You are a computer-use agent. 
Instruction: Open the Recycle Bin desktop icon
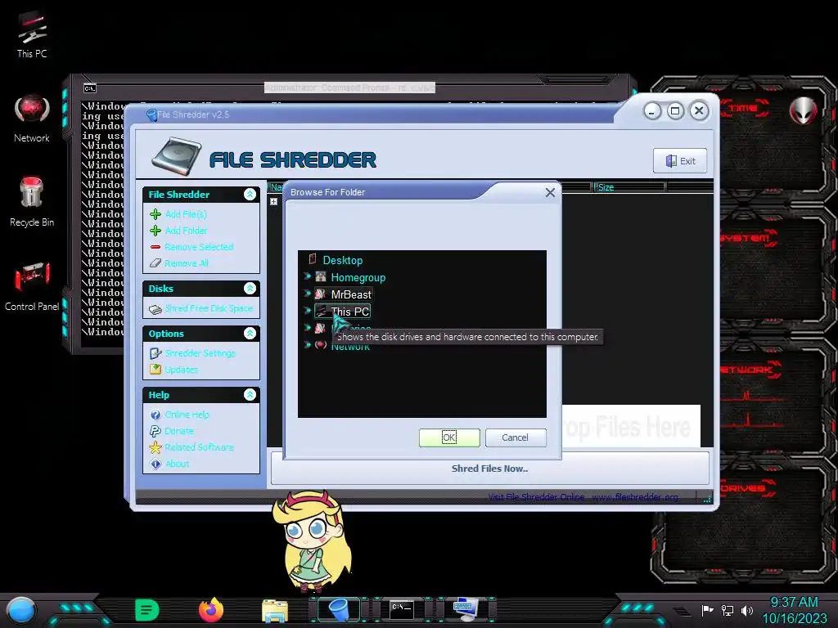coord(32,202)
